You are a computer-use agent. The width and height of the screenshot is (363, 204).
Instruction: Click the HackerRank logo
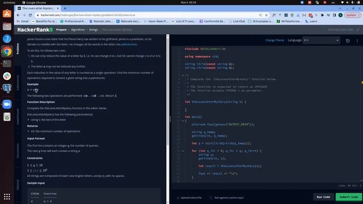[x=35, y=29]
